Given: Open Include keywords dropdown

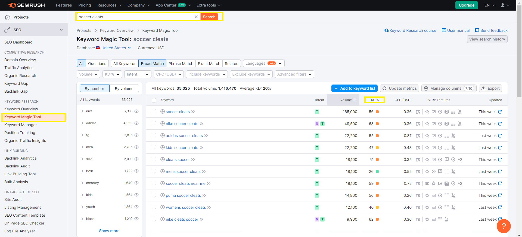Looking at the screenshot, I should [207, 74].
